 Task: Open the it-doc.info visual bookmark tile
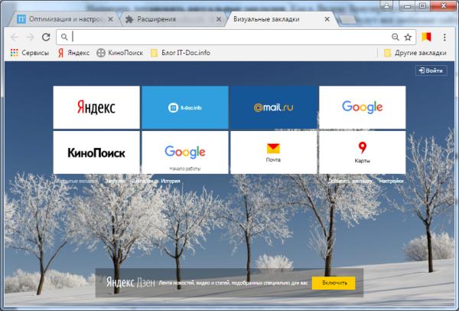pos(185,107)
